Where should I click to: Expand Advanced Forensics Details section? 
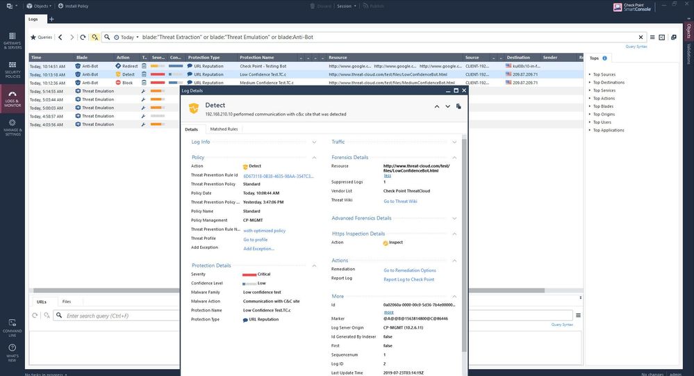pos(454,218)
